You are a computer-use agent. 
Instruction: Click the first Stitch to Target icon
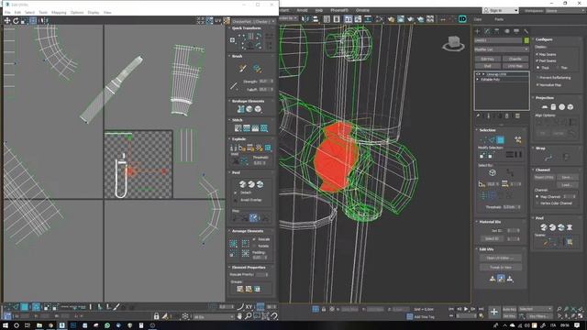[238, 128]
